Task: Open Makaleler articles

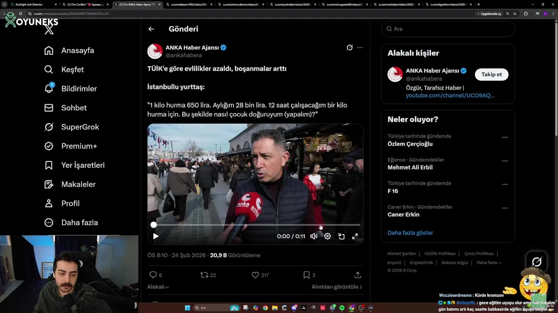Action: tap(70, 184)
